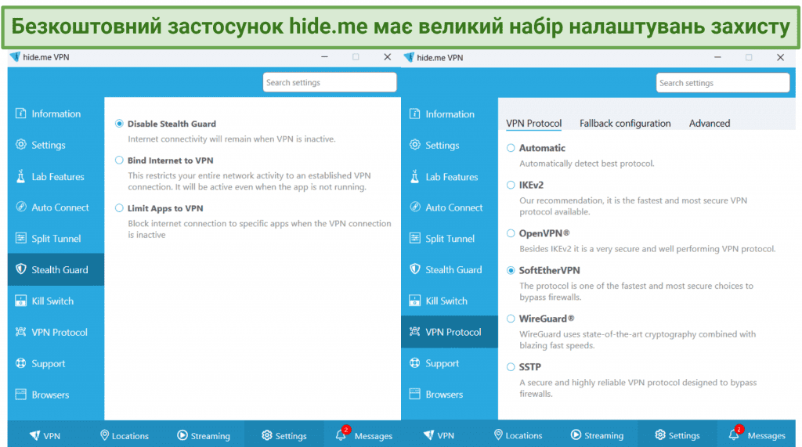Choose IKEv2 protocol radio button
The width and height of the screenshot is (802, 447).
(x=511, y=185)
